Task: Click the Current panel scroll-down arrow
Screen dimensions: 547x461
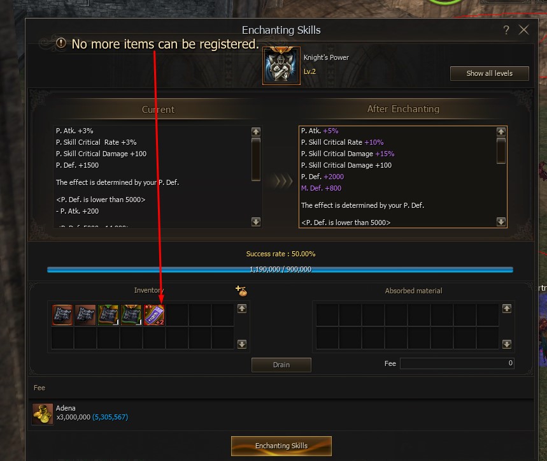Action: [x=256, y=222]
